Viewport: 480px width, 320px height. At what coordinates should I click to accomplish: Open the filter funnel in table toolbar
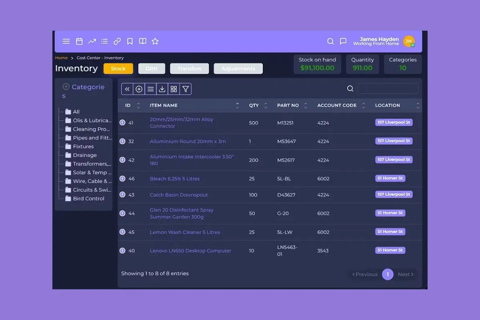[x=185, y=89]
